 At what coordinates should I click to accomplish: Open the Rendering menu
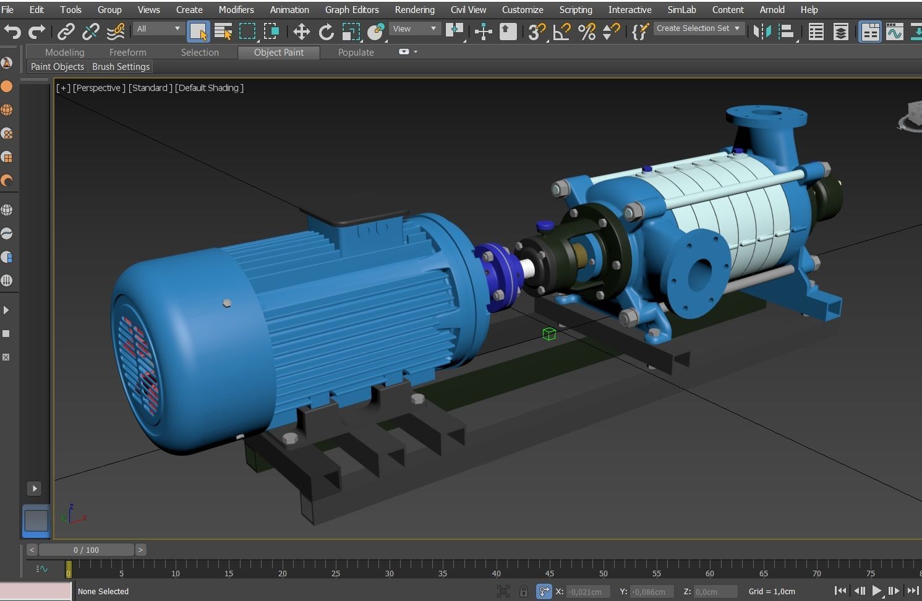(414, 9)
